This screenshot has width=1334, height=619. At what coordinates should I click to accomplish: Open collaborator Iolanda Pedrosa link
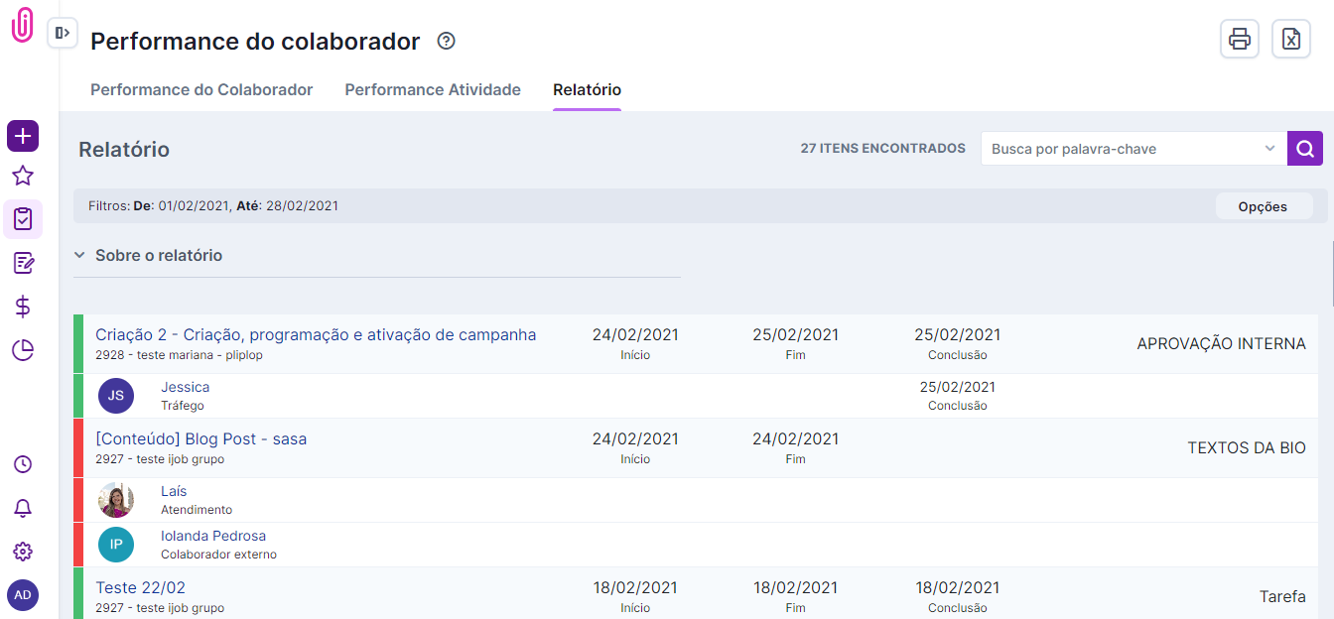(213, 536)
